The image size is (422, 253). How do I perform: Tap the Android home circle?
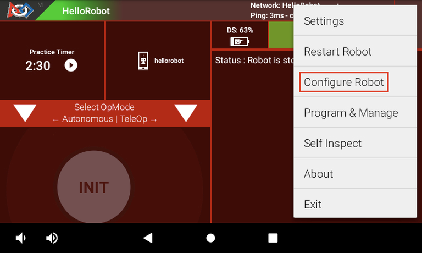pos(210,238)
